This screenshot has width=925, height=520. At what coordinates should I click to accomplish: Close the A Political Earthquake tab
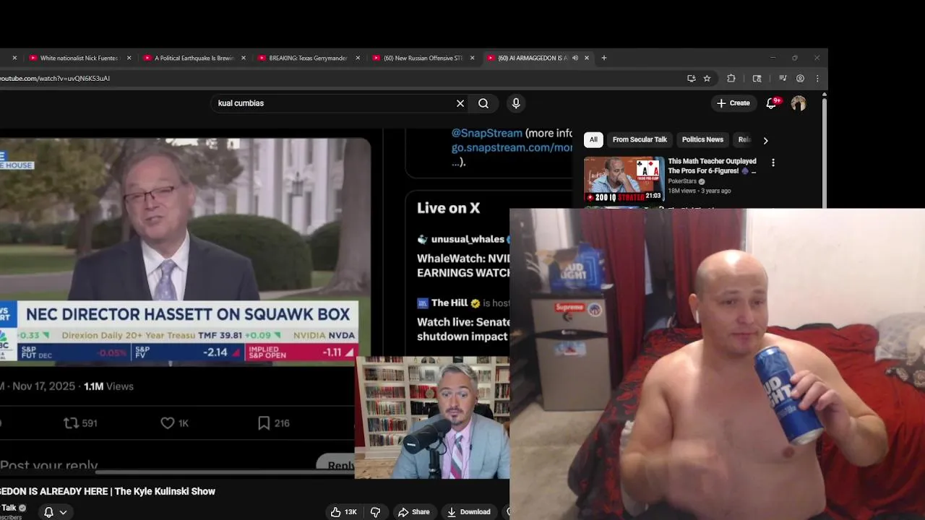pos(244,58)
